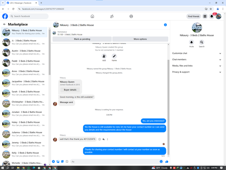226x170 pixels.
Task: Open conversation information icon
Action: coord(165,25)
